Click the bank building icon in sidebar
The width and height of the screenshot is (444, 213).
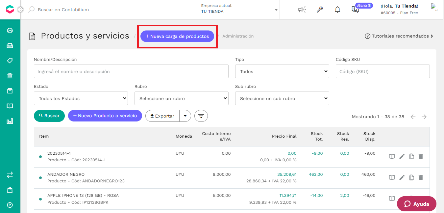[10, 76]
